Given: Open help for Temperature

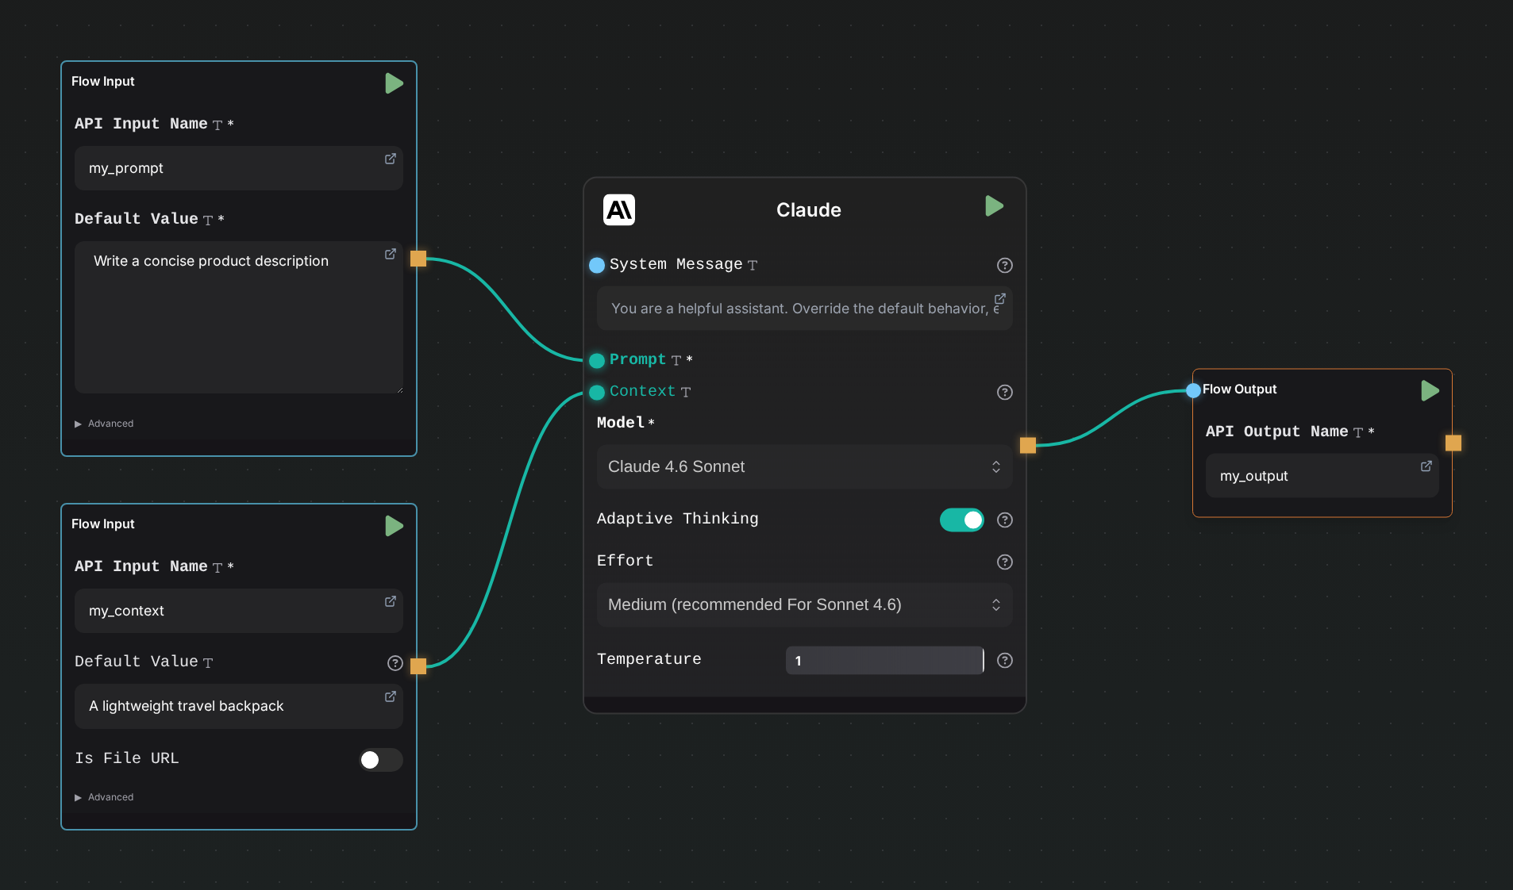Looking at the screenshot, I should click(x=1005, y=661).
